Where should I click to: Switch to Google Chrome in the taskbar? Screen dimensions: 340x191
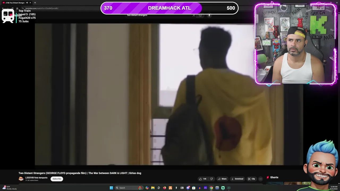click(x=211, y=188)
